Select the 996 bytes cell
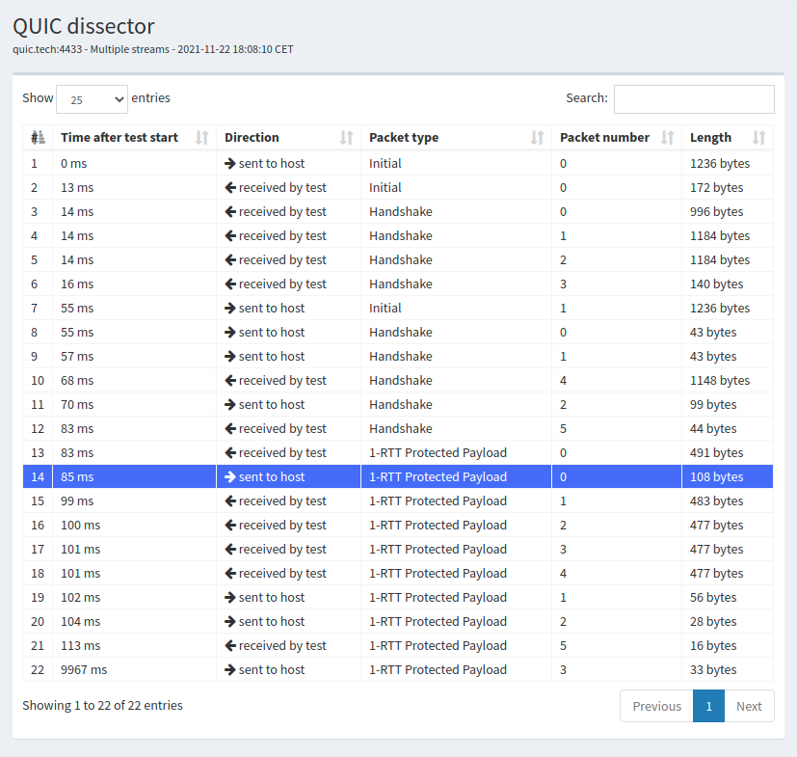This screenshot has height=757, width=797. (x=728, y=211)
